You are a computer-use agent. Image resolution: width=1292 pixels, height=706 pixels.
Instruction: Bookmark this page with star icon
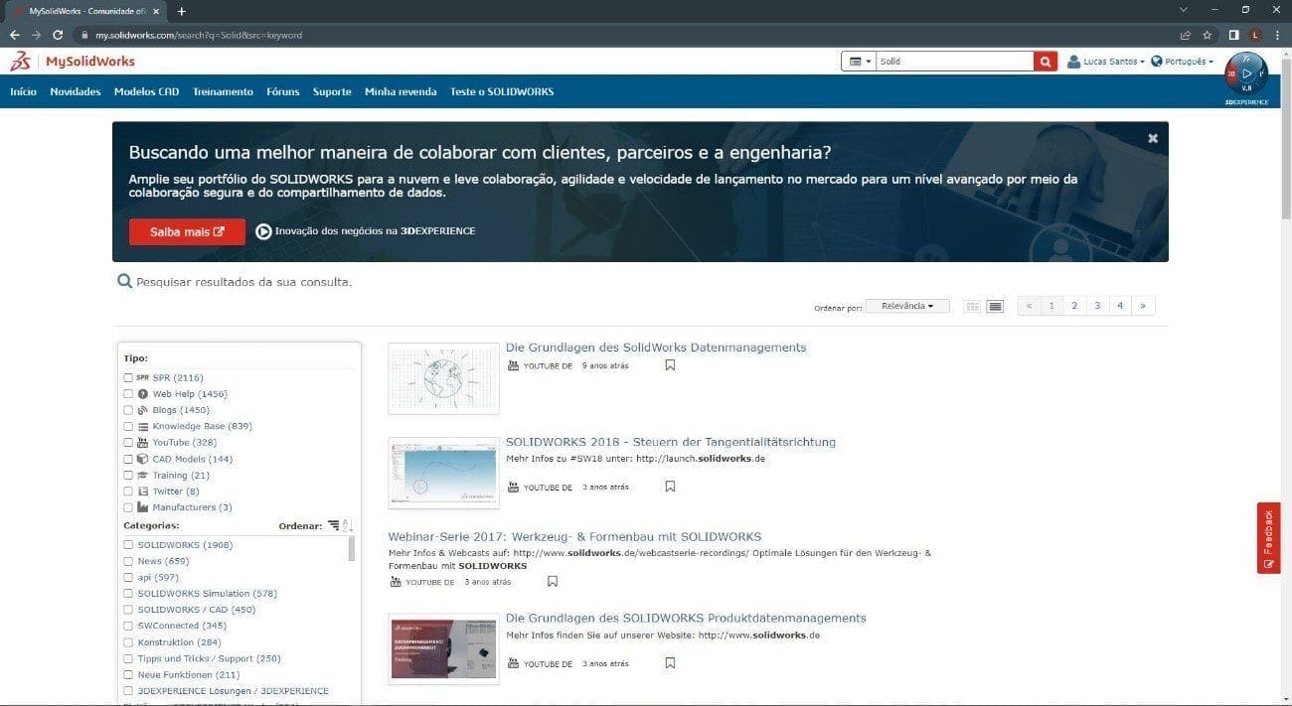click(1207, 34)
